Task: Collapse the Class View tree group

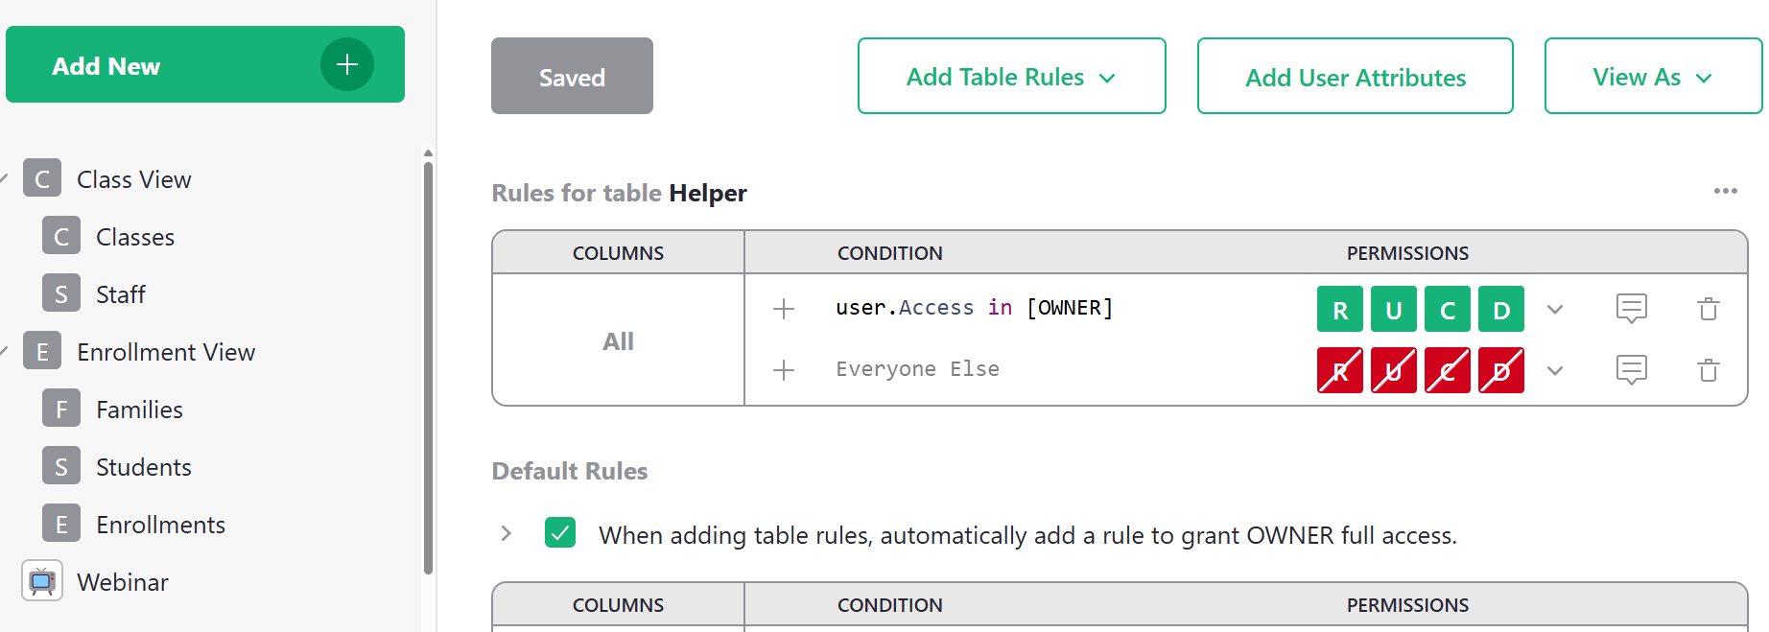Action: [4, 178]
